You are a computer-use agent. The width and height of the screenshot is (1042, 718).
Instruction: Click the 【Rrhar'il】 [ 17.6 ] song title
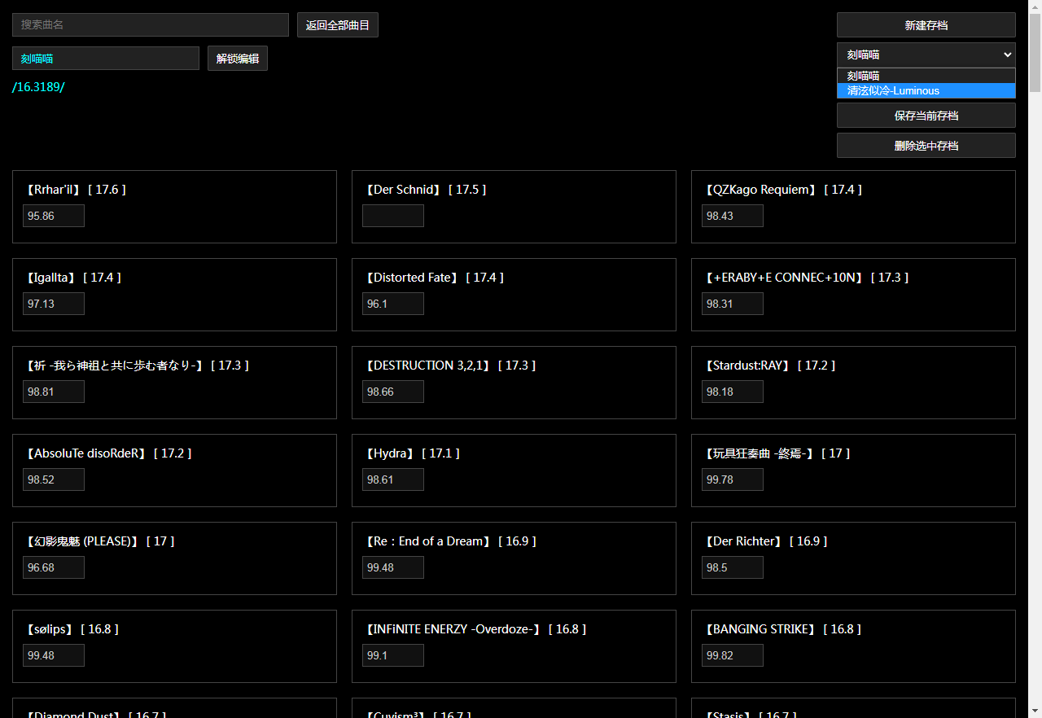(x=75, y=190)
